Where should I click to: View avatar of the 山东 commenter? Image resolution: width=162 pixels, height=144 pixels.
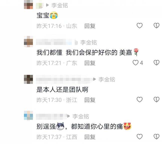point(28,5)
